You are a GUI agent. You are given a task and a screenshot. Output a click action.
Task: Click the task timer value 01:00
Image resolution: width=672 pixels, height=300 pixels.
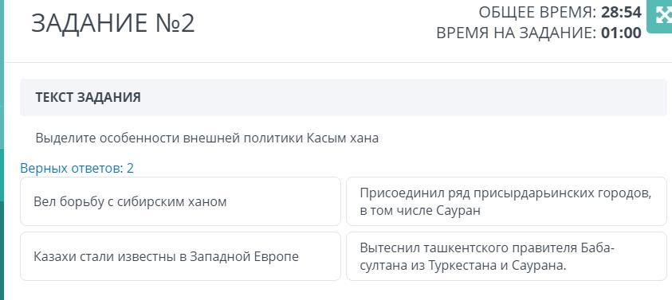point(622,33)
